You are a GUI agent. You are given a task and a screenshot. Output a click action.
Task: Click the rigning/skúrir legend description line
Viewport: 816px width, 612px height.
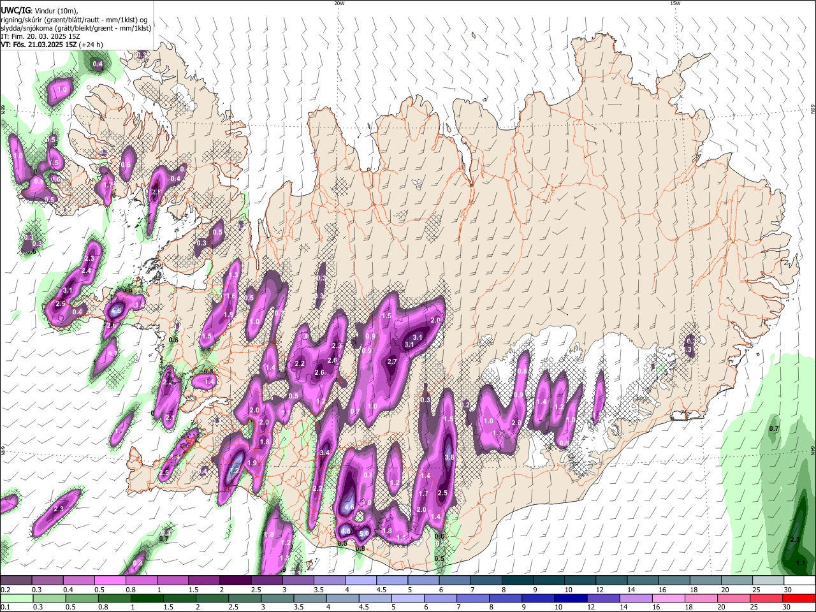[74, 20]
